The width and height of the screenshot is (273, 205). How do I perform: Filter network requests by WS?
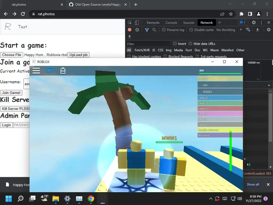[205, 50]
